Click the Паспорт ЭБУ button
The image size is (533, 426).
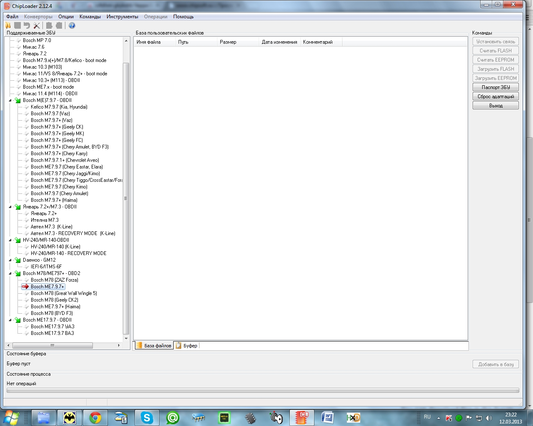[496, 87]
